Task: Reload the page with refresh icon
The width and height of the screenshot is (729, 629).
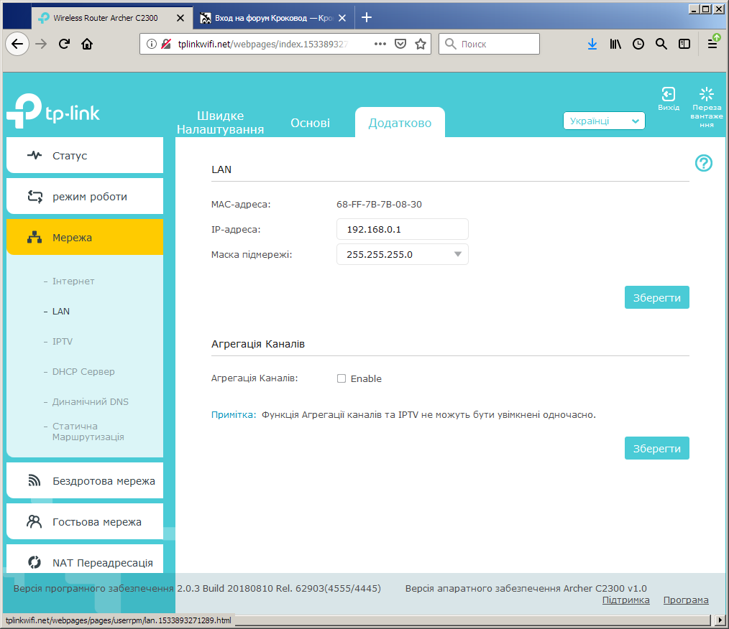Action: [x=64, y=44]
